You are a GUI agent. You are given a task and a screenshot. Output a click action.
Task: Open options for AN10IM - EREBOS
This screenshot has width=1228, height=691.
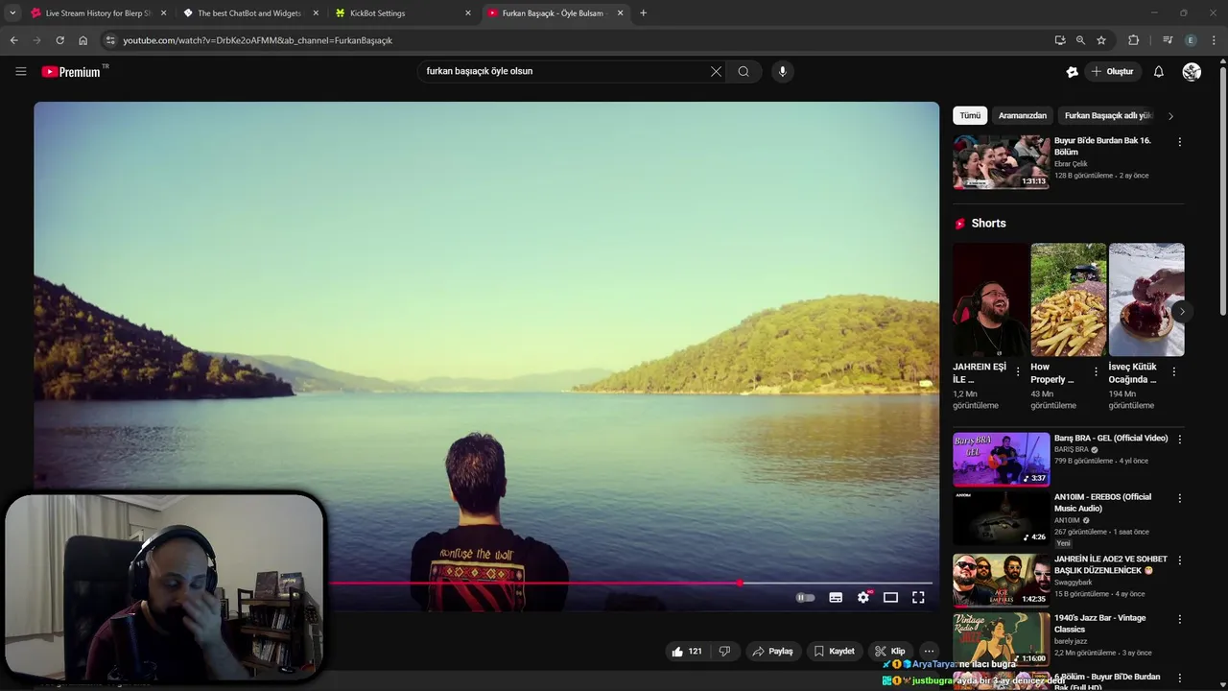click(1179, 498)
